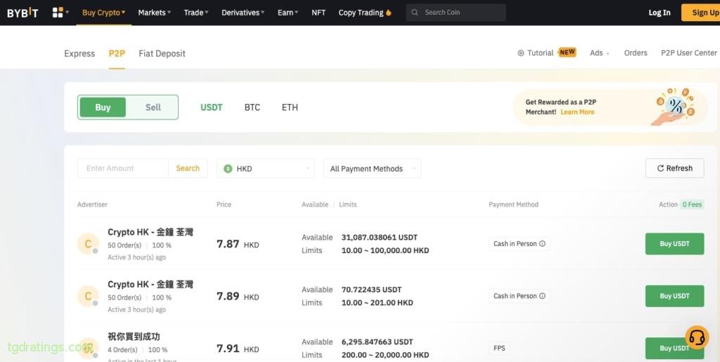Open the Orders link
720x362 pixels.
[x=636, y=53]
